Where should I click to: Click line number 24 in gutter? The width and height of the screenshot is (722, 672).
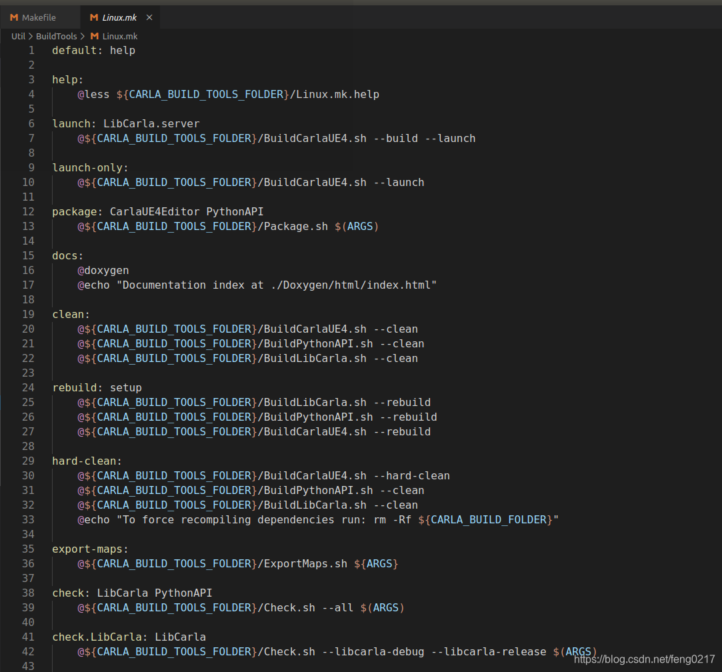click(28, 388)
